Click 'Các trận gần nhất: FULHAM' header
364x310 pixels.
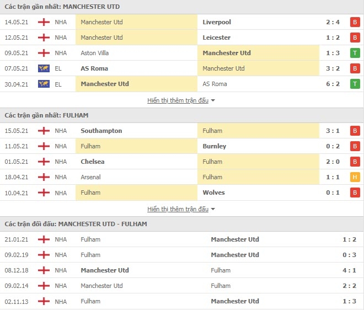tap(46, 115)
